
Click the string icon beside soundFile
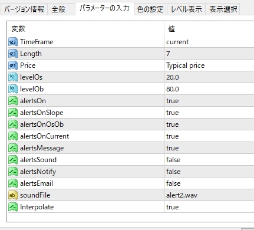[x=13, y=195]
